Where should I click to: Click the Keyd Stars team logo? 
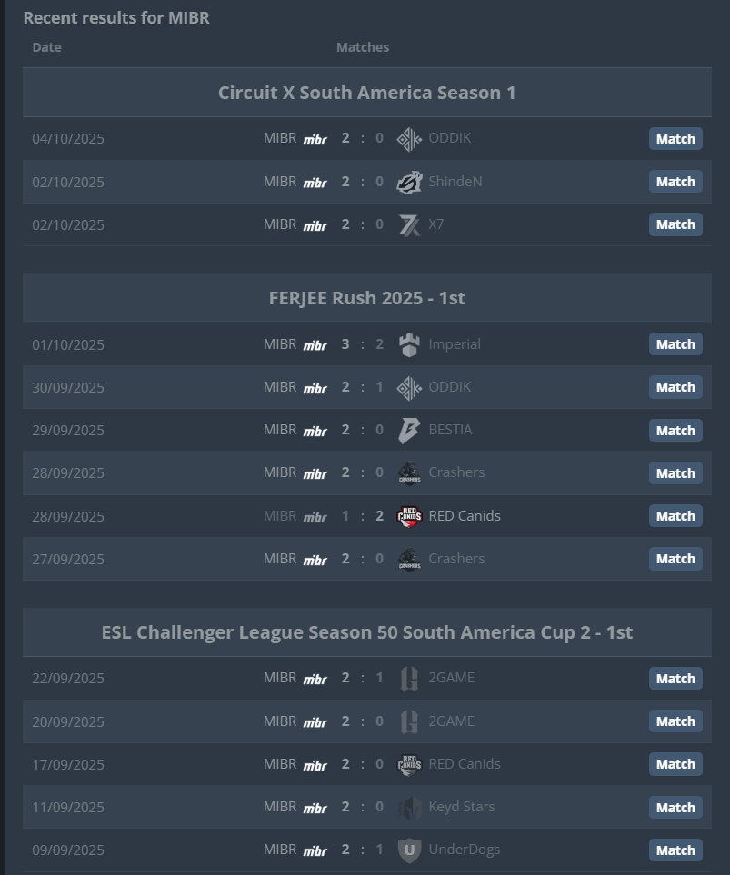409,807
